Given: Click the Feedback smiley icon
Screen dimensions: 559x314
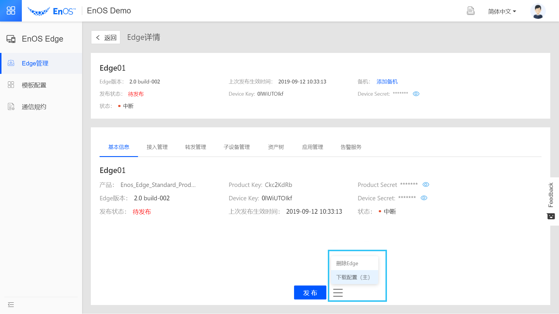Looking at the screenshot, I should tap(551, 216).
